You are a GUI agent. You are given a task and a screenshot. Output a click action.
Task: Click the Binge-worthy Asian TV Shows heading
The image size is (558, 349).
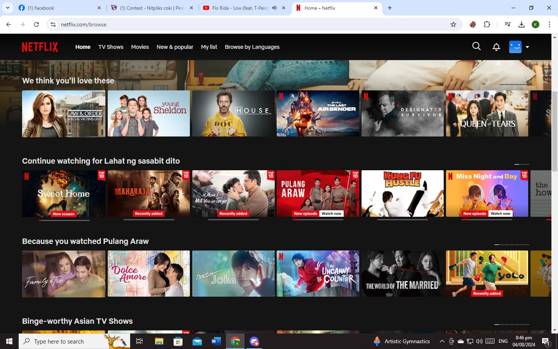click(x=77, y=321)
